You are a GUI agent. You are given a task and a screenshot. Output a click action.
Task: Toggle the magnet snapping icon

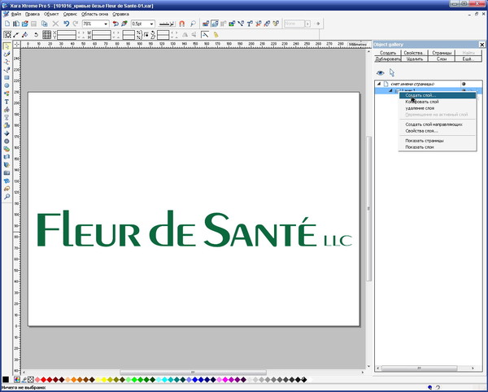tap(181, 24)
